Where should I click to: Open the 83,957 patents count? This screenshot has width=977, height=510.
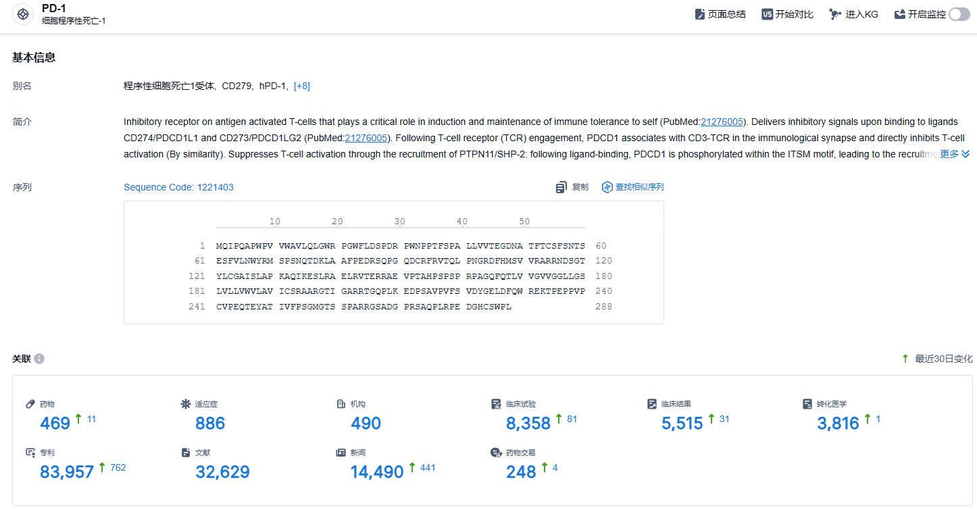click(x=67, y=472)
